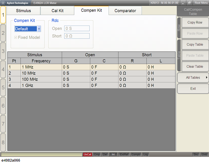The height and width of the screenshot is (163, 209).
Task: Click the Rdc Short input field
Action: [77, 36]
